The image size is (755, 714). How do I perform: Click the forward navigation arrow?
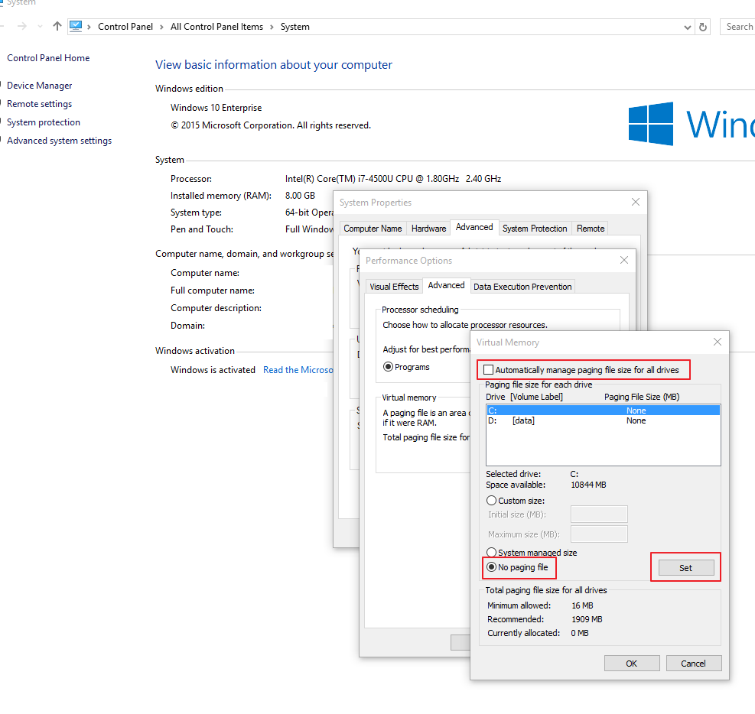click(x=23, y=26)
